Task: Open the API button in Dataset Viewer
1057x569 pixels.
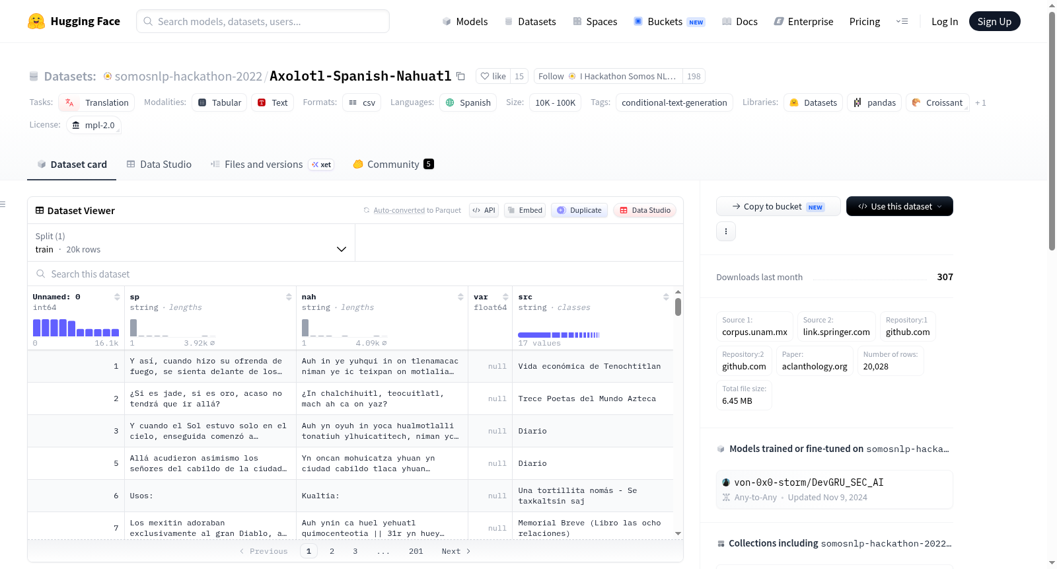Action: point(484,210)
